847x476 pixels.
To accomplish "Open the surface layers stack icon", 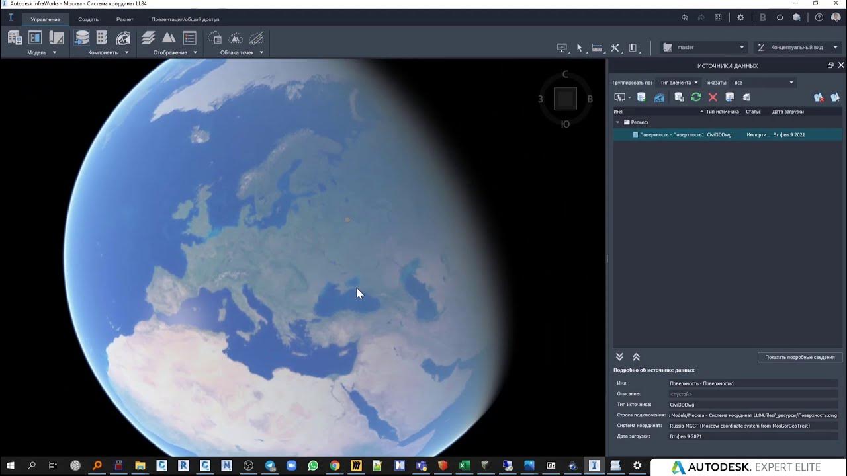I will [x=148, y=38].
